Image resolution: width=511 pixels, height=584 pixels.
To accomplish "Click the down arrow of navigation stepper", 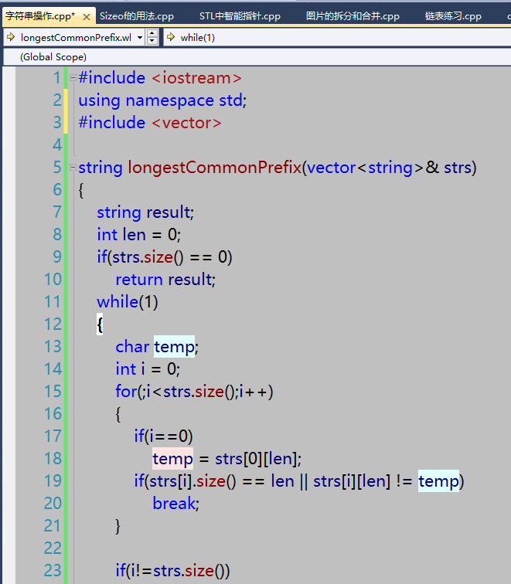I will [x=152, y=42].
